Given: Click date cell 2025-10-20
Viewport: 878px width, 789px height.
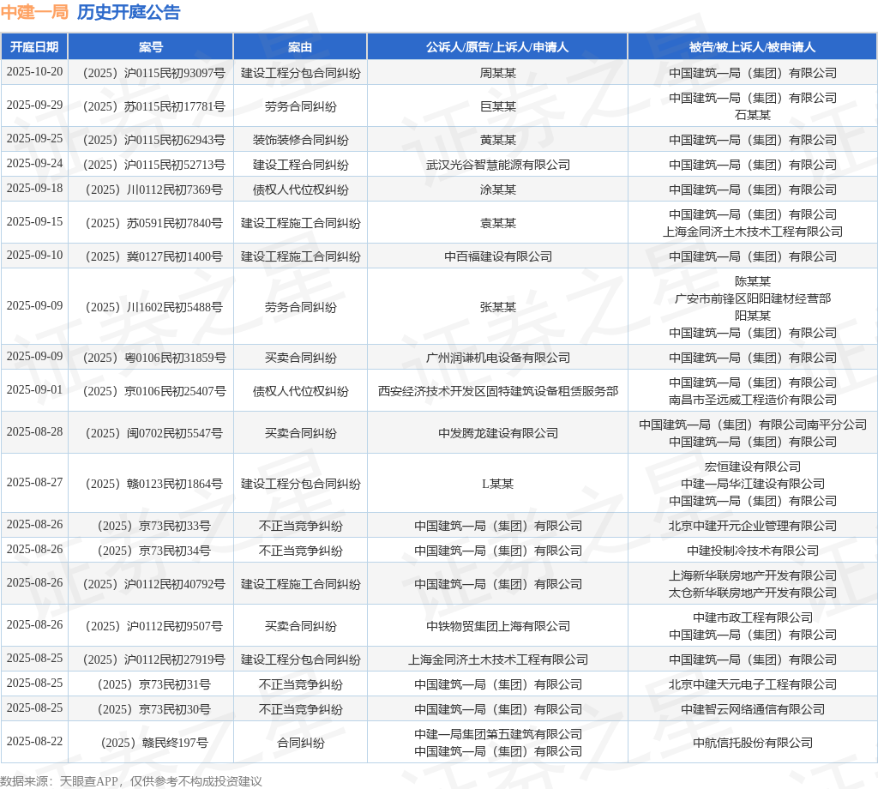Looking at the screenshot, I should tap(34, 72).
